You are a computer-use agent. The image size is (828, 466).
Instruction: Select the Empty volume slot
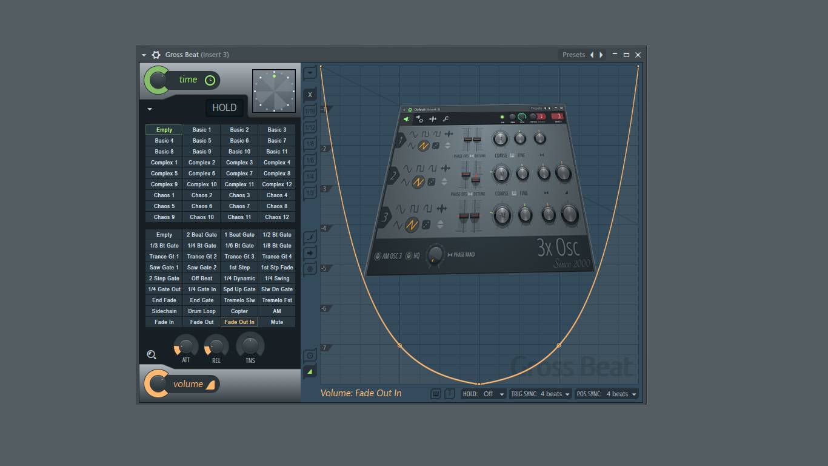(164, 235)
